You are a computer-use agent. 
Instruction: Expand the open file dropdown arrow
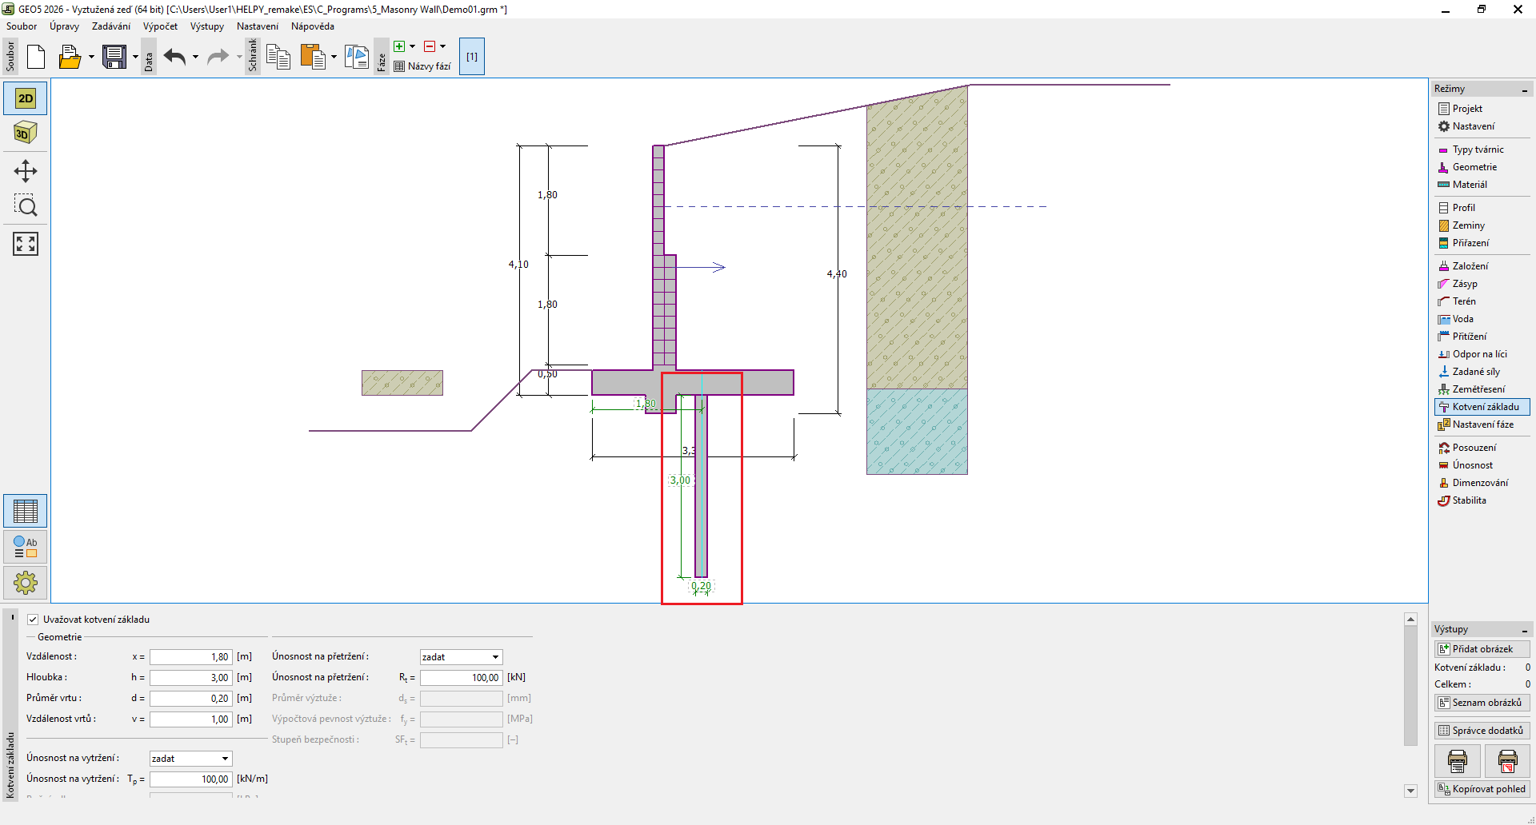(x=91, y=57)
